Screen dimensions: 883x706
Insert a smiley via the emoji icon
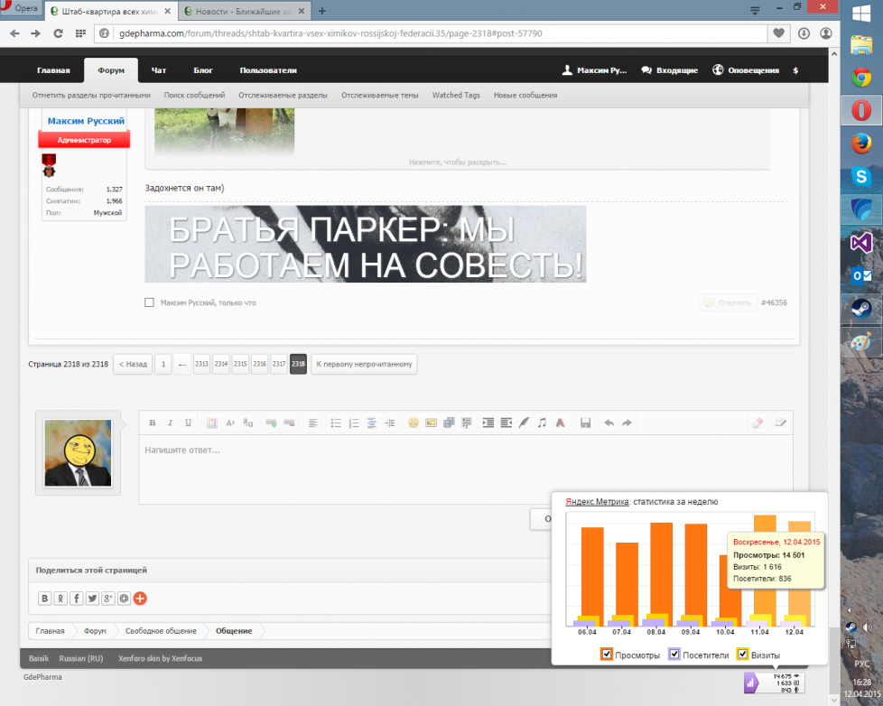414,423
